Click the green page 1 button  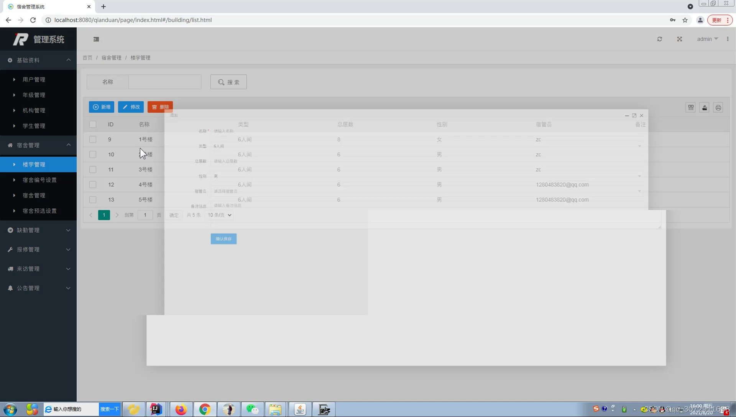104,215
